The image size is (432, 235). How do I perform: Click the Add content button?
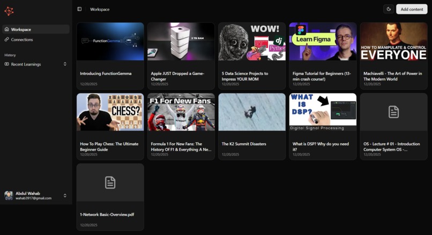412,9
